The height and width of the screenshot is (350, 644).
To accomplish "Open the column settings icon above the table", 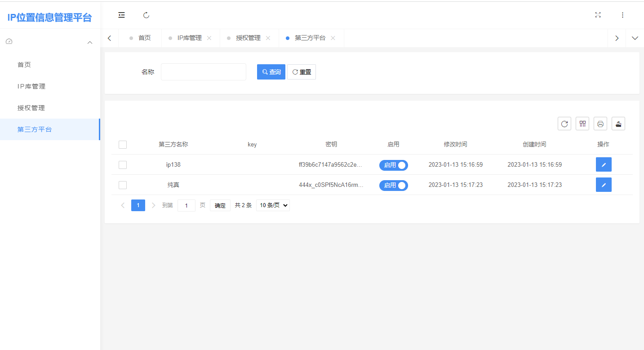I will 582,124.
